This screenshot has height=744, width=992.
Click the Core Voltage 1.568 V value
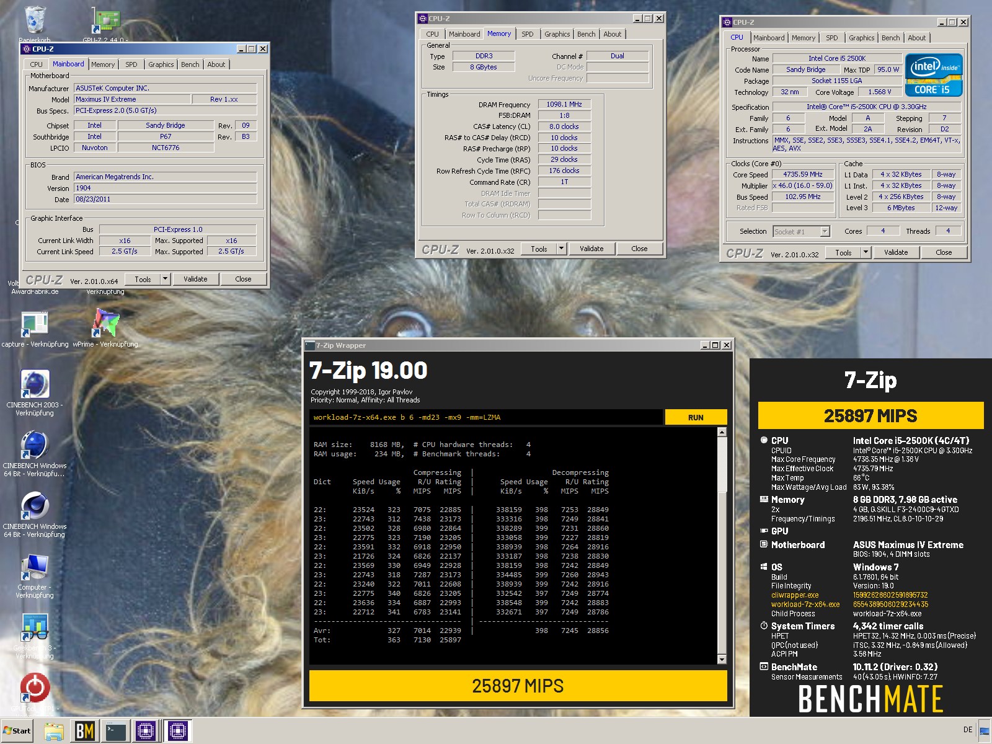click(879, 92)
